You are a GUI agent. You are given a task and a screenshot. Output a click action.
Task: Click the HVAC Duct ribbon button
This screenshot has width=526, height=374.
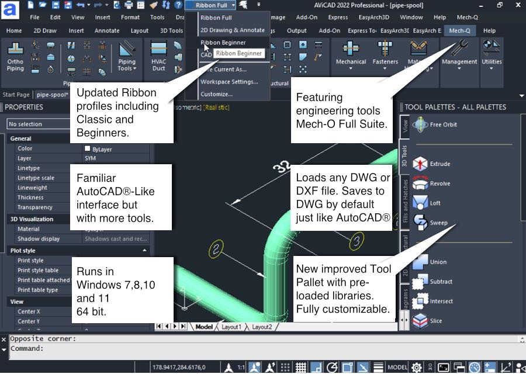click(158, 57)
